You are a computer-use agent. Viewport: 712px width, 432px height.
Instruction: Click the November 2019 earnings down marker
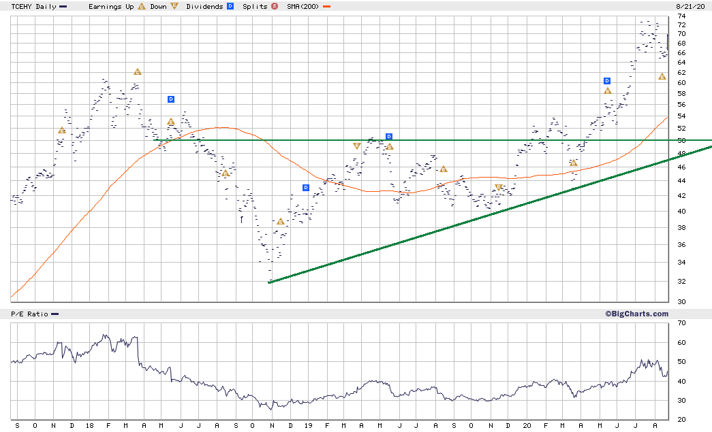499,187
